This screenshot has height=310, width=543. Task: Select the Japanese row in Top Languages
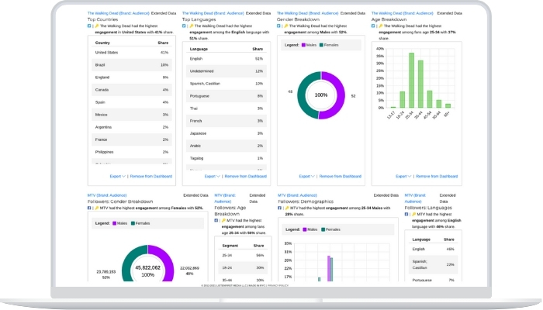pos(227,133)
